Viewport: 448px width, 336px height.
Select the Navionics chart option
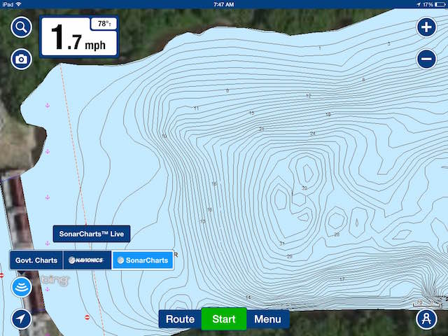pyautogui.click(x=87, y=260)
